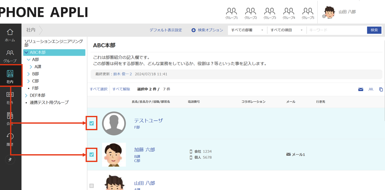Click the copy icon above the list
This screenshot has width=385, height=190.
tap(381, 89)
